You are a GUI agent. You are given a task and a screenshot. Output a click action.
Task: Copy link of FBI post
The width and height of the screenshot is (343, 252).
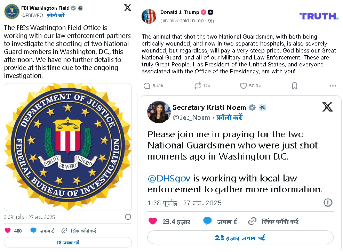pos(79,230)
